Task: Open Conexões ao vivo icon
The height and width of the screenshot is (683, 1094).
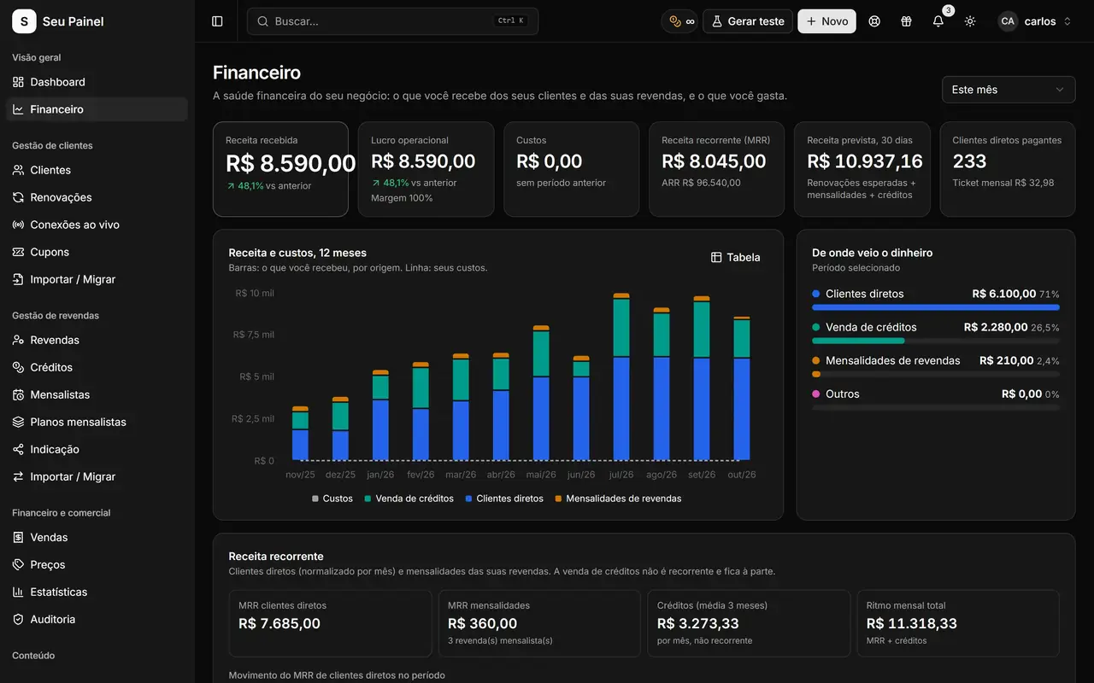Action: pyautogui.click(x=18, y=225)
